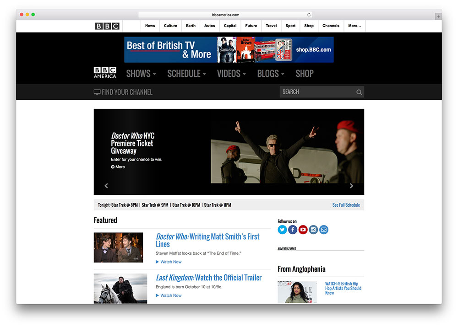Click the circle arrow More icon in hero
458x327 pixels.
[x=113, y=167]
